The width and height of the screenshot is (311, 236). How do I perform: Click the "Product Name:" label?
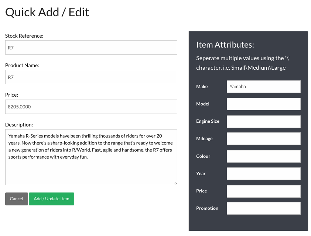(x=22, y=65)
